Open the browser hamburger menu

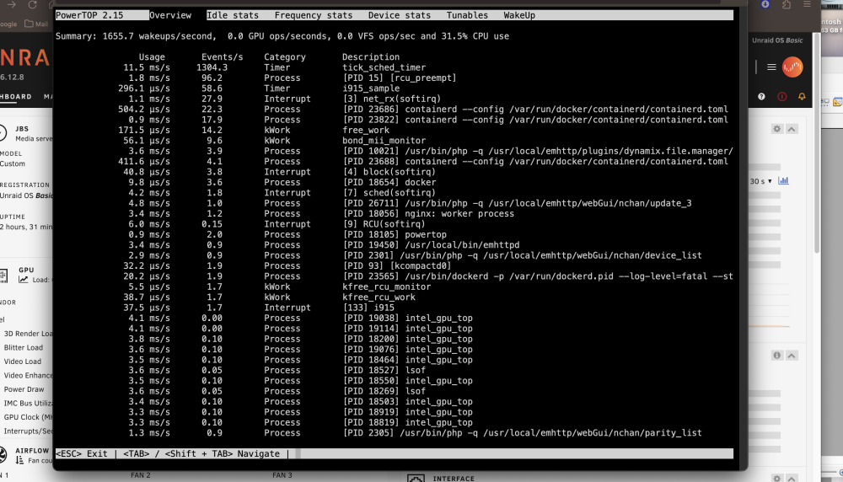[x=807, y=4]
